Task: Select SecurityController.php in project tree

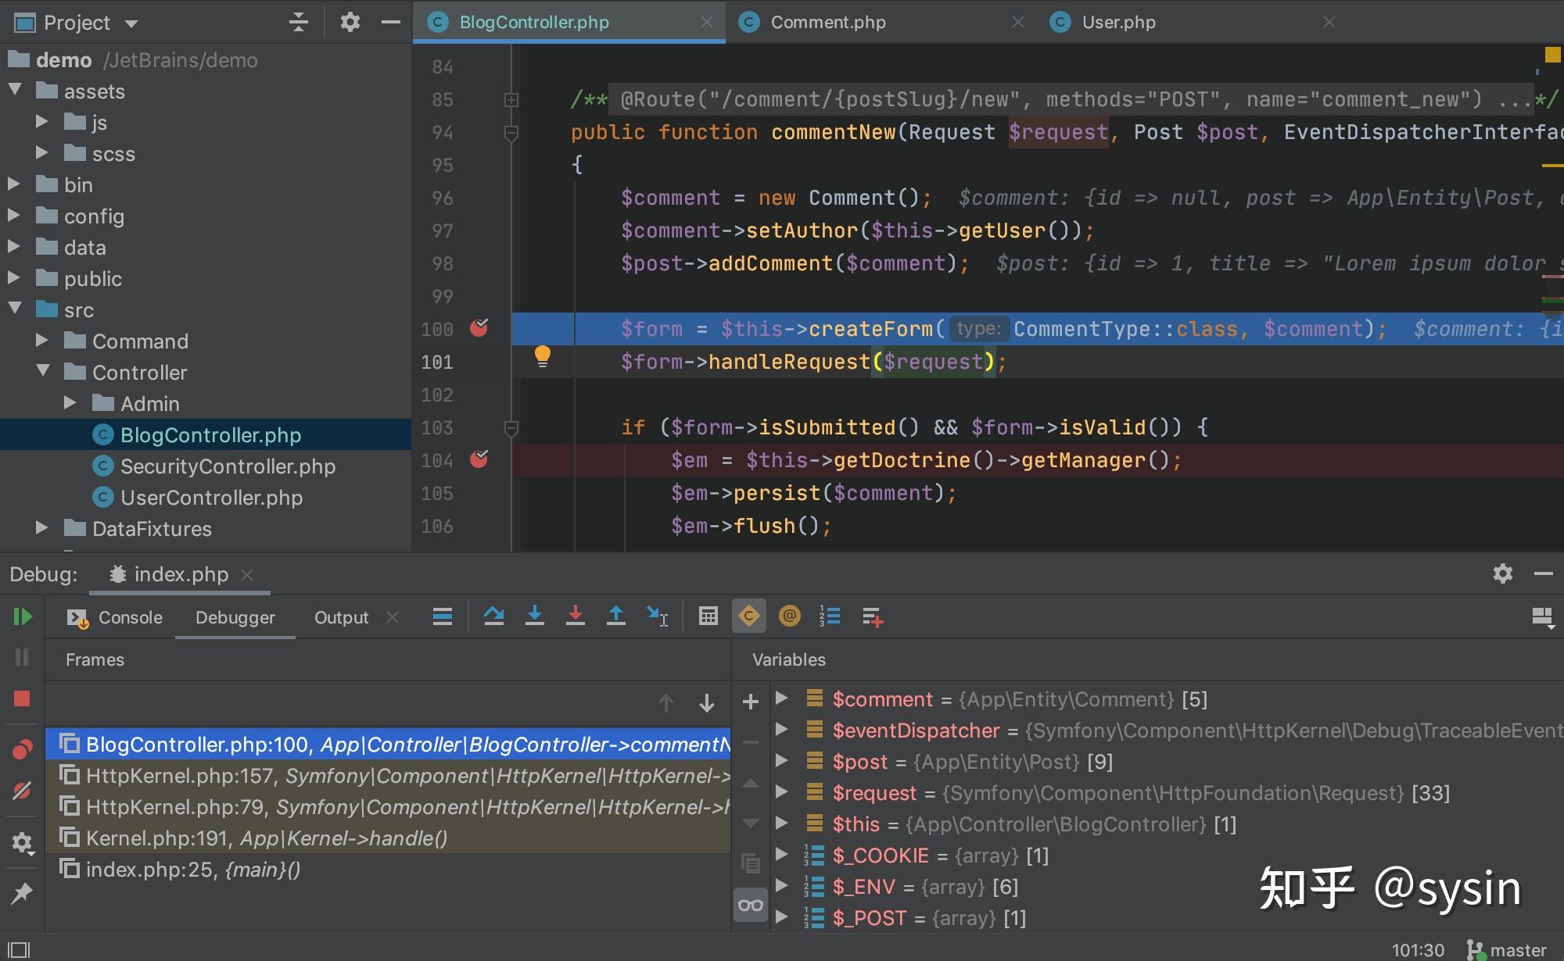Action: 228,466
